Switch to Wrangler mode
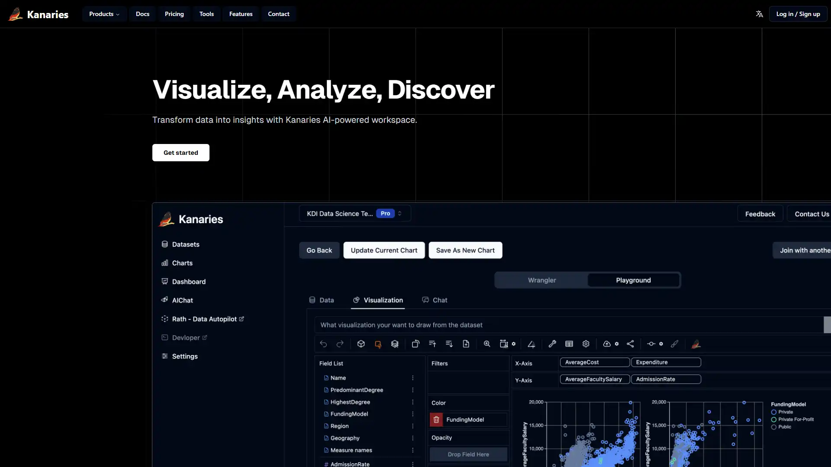 [x=542, y=280]
